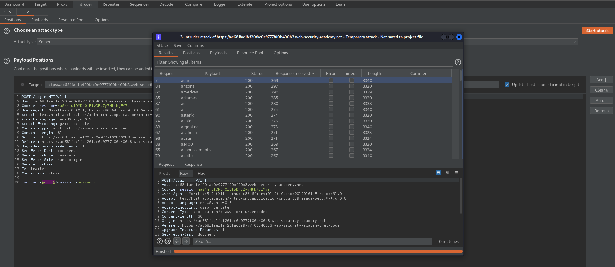
Task: Toggle Error checkbox for apple row
Action: 331,121
